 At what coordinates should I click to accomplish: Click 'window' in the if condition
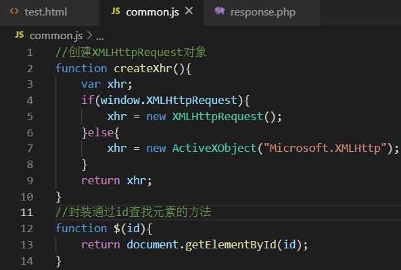pyautogui.click(x=120, y=101)
